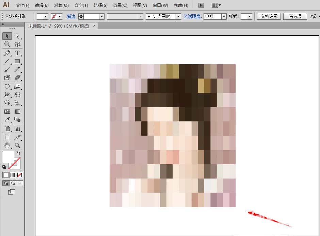320x236 pixels.
Task: Open the stroke weight dropdown
Action: pyautogui.click(x=102, y=17)
